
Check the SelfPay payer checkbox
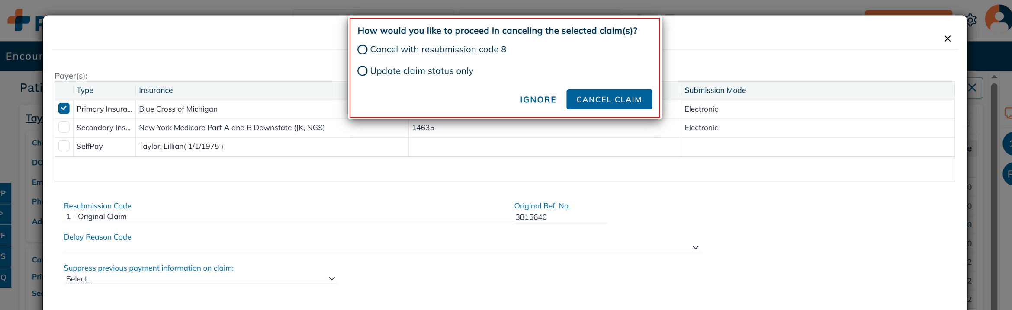pyautogui.click(x=64, y=146)
